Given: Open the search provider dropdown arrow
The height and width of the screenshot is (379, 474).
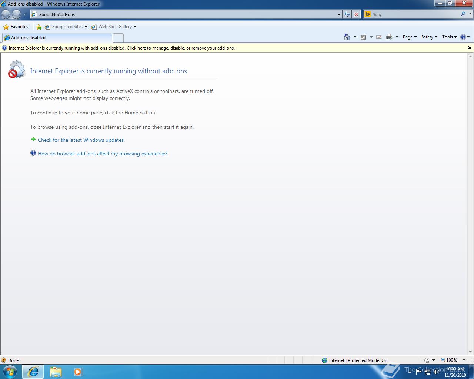Looking at the screenshot, I should pos(470,14).
